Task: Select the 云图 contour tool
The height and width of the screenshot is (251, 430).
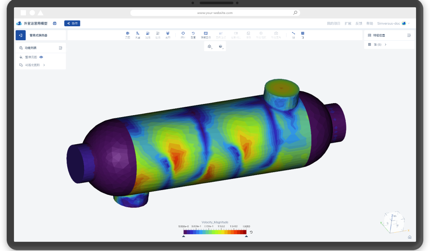Action: click(127, 35)
